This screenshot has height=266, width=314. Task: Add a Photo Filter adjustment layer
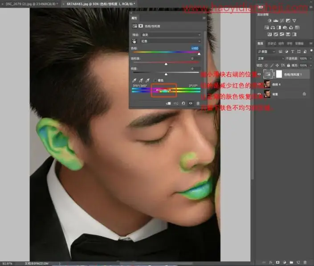click(x=285, y=28)
